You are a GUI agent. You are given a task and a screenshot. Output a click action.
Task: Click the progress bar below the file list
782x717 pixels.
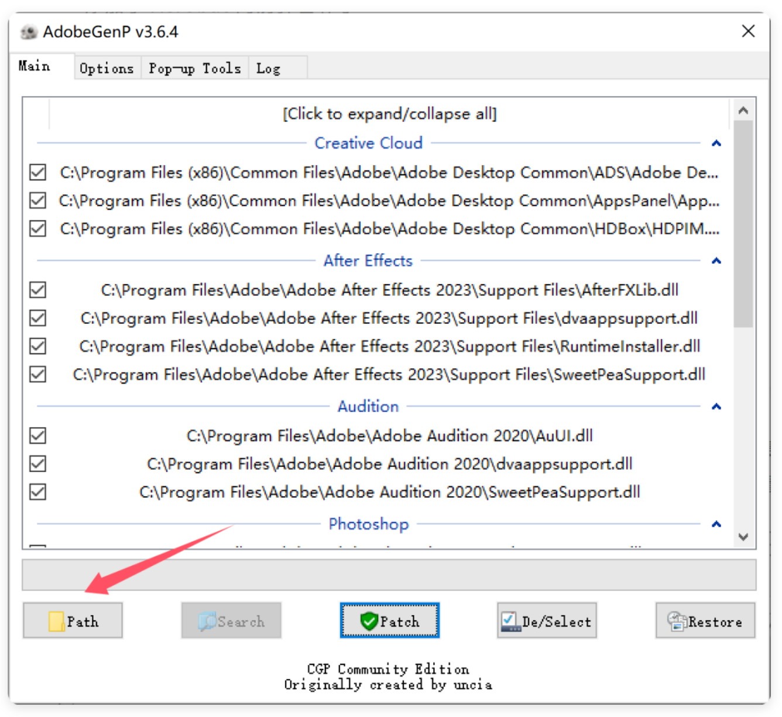pos(389,575)
